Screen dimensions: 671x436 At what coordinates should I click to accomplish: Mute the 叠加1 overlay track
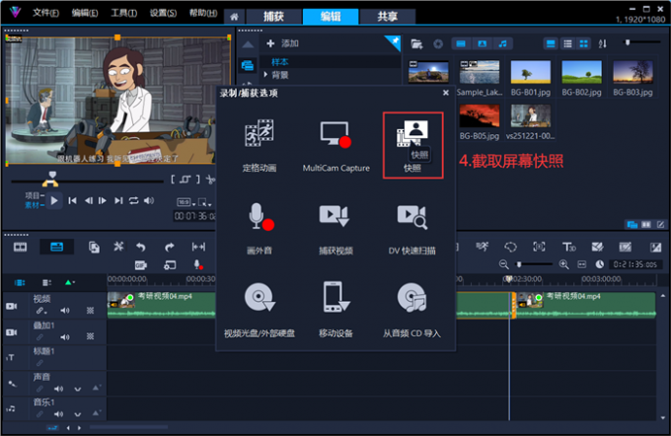point(64,336)
